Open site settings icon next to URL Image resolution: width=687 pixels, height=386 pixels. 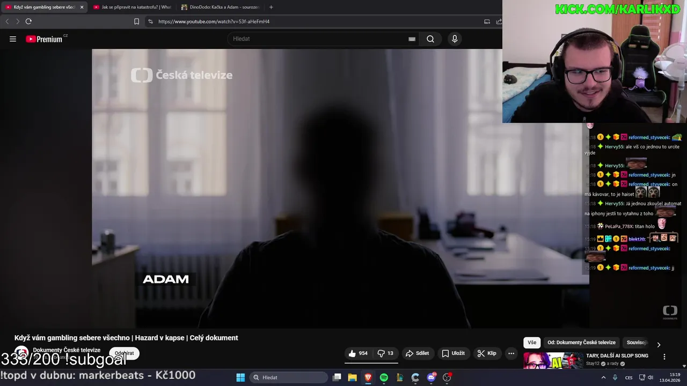(x=150, y=21)
